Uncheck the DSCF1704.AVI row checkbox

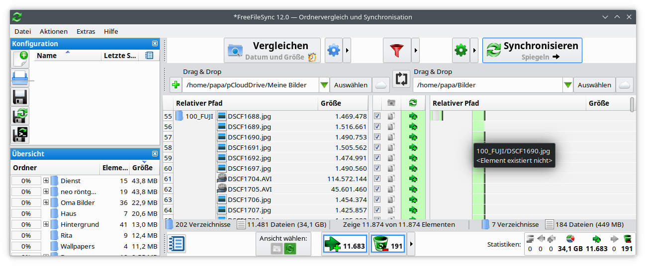point(377,179)
